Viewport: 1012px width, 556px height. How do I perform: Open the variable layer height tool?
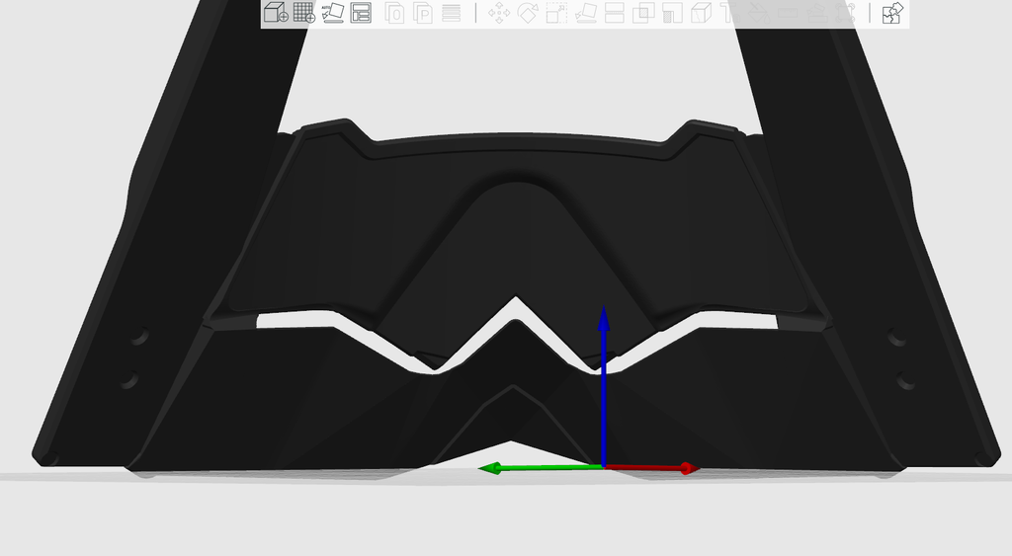tap(451, 12)
